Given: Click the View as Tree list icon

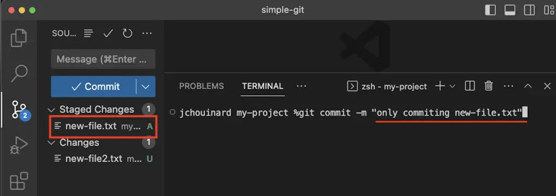Looking at the screenshot, I should (x=89, y=34).
